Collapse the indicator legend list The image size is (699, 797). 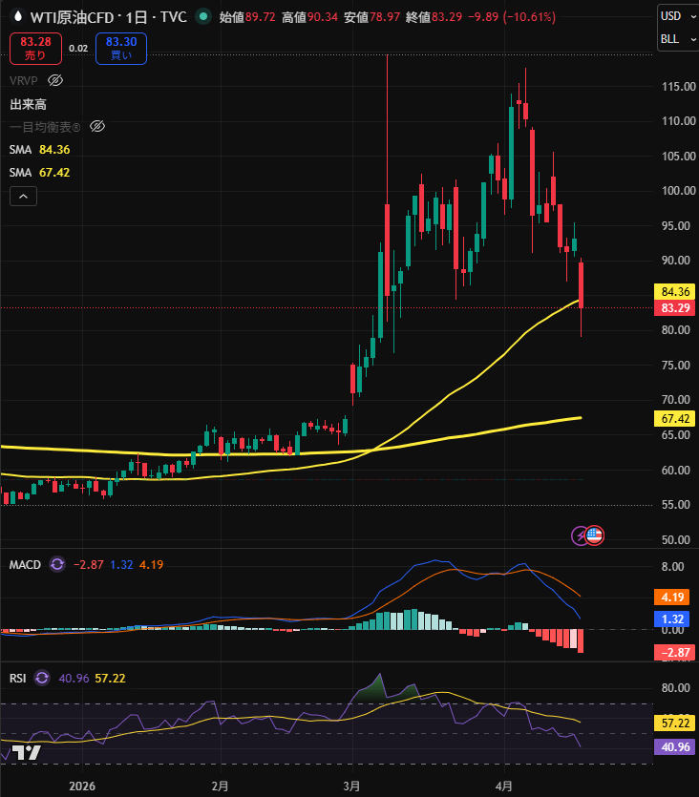pyautogui.click(x=24, y=197)
